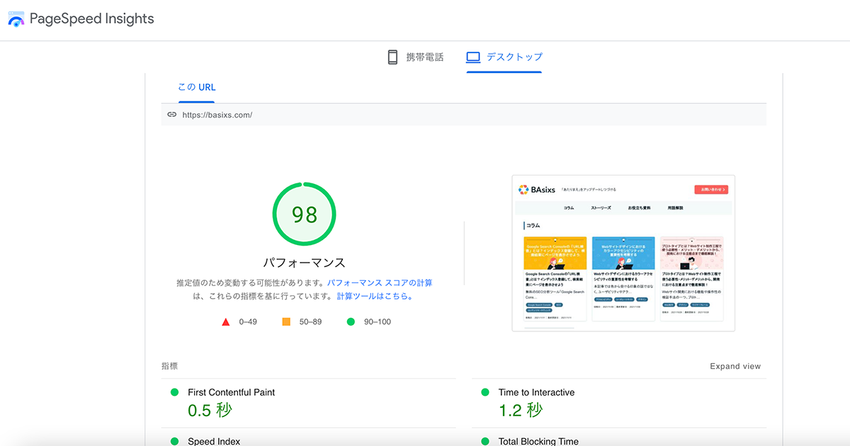Select the この URL tab
Viewport: 850px width, 446px height.
point(197,87)
